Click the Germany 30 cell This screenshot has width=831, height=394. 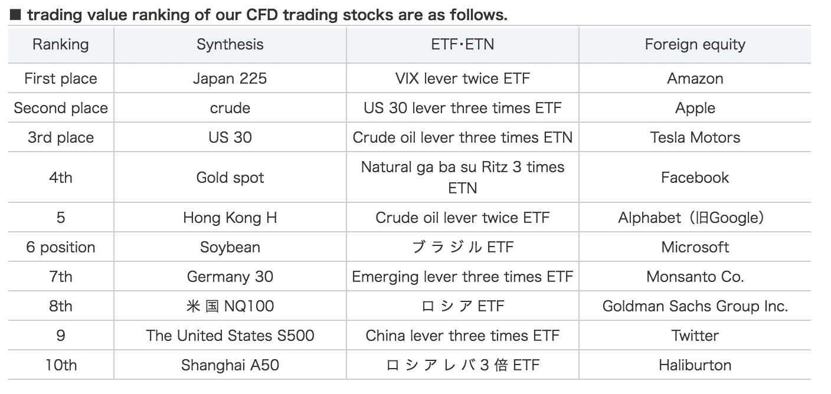pos(230,277)
